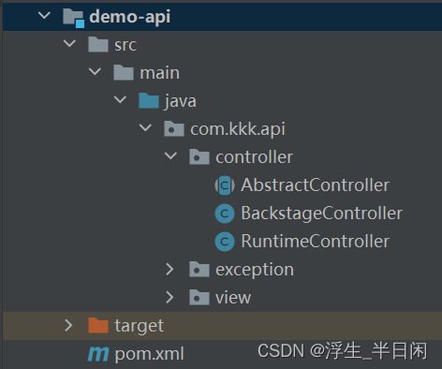Open BackstageController file name
This screenshot has width=442, height=369.
point(322,214)
